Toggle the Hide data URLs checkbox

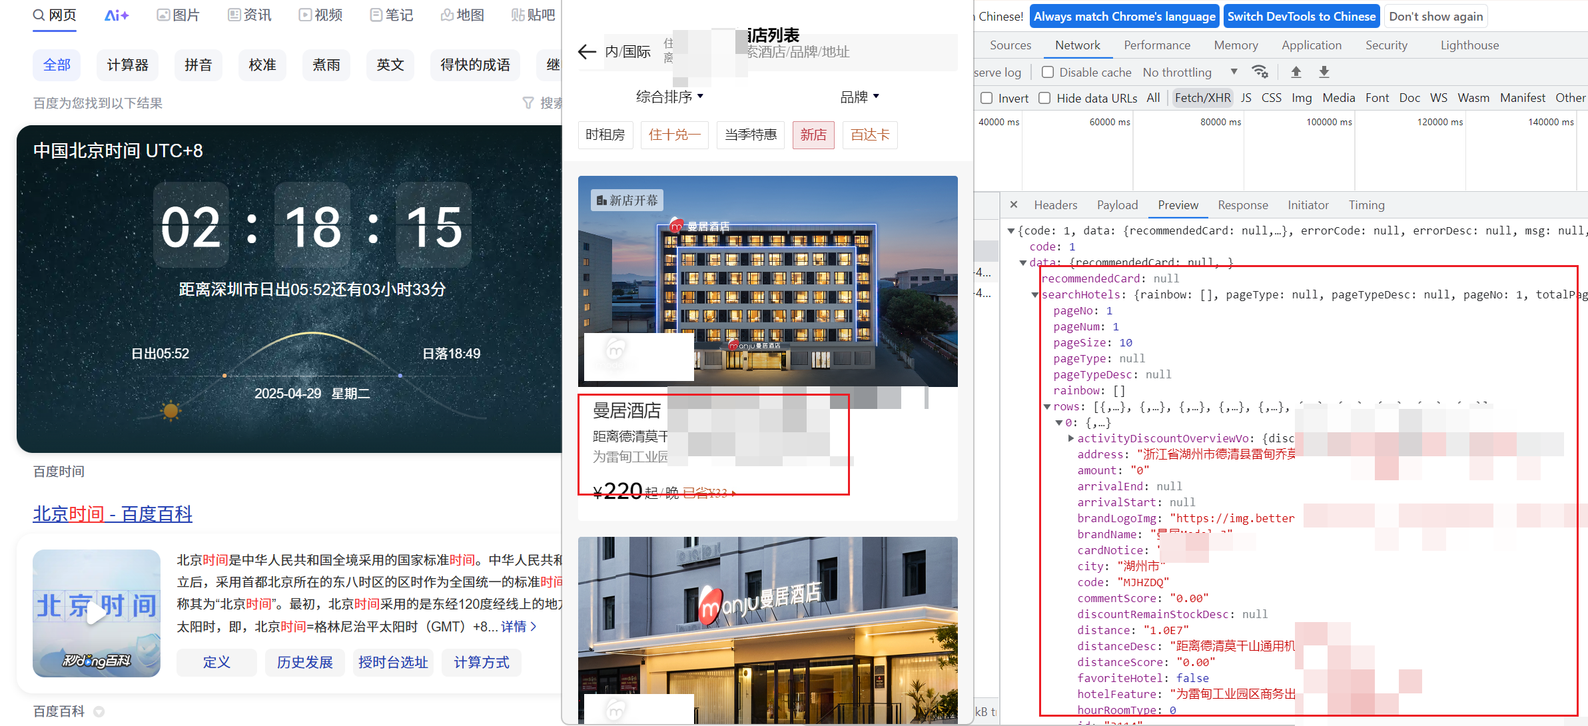[1045, 98]
